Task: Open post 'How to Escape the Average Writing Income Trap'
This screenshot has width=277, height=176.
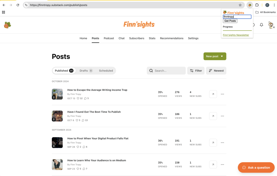Action: pos(97,90)
